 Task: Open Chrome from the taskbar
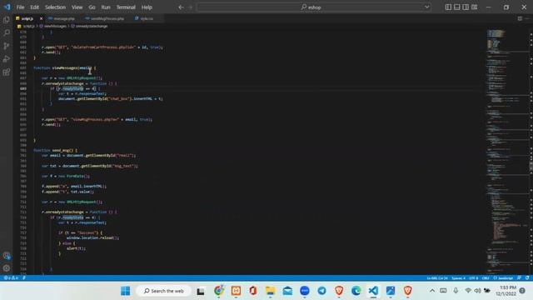point(219,291)
